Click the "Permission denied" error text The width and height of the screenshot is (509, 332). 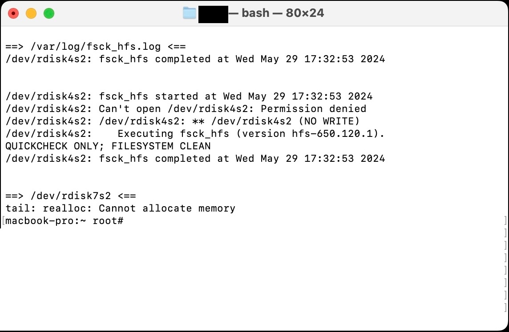(x=314, y=108)
